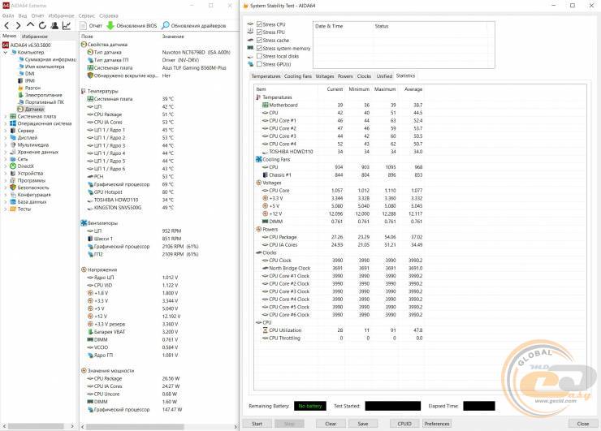Open the Файл menu
The width and height of the screenshot is (601, 431).
click(x=7, y=15)
